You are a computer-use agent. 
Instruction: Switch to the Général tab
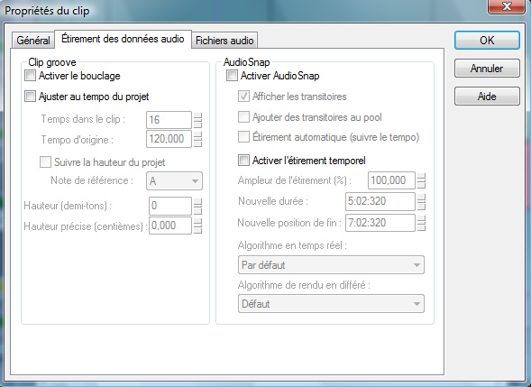(x=33, y=41)
